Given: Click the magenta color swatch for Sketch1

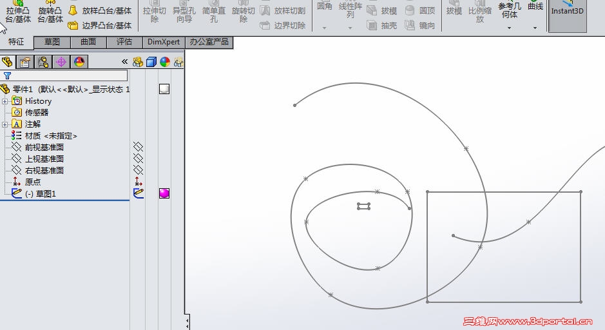Looking at the screenshot, I should coord(164,193).
